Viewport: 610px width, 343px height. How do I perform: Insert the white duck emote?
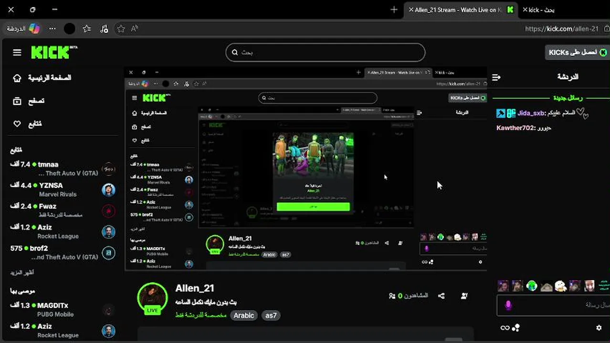tap(560, 286)
